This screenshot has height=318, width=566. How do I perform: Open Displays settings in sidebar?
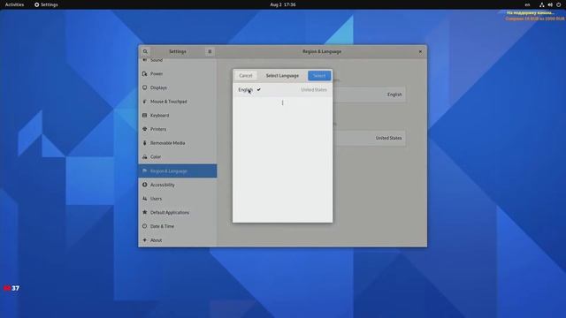coord(178,87)
